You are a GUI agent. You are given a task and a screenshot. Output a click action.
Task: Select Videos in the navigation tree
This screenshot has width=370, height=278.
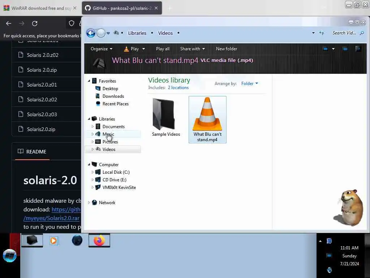[109, 149]
